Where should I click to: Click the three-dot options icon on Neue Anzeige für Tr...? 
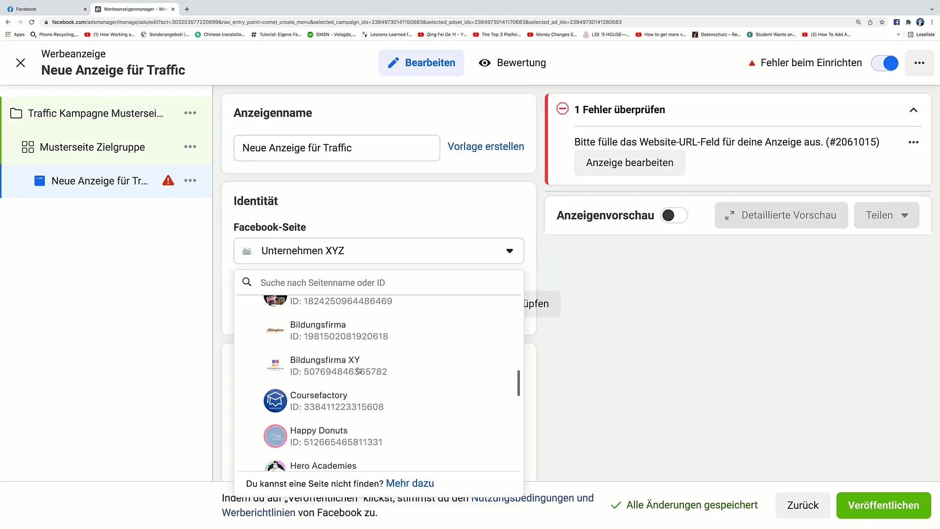point(191,180)
